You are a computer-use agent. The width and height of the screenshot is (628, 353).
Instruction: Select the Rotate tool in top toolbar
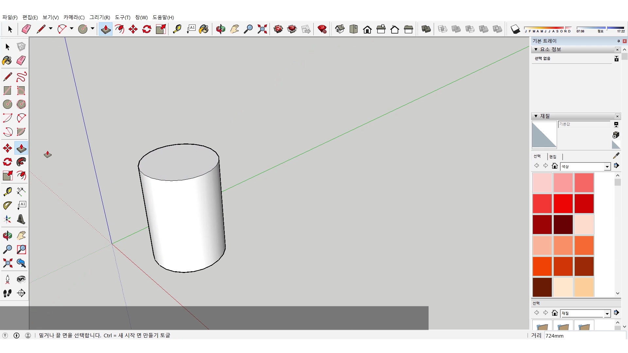[147, 29]
